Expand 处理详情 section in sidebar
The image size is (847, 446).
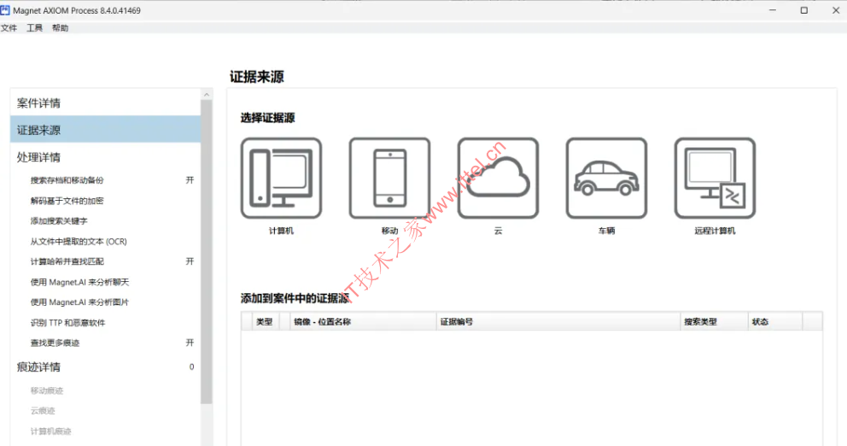39,157
